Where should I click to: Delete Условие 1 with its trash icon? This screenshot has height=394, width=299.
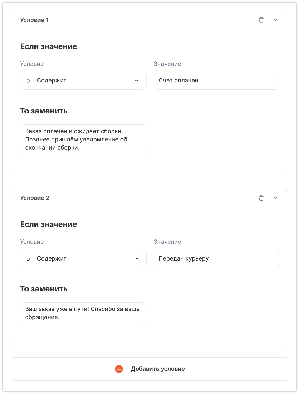(261, 20)
